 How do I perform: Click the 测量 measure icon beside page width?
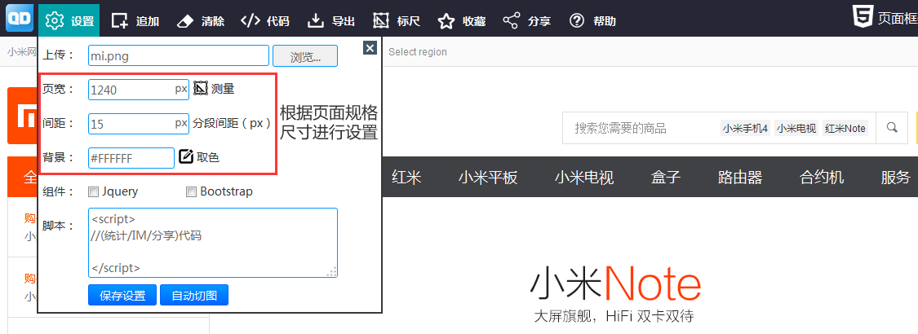tap(201, 88)
